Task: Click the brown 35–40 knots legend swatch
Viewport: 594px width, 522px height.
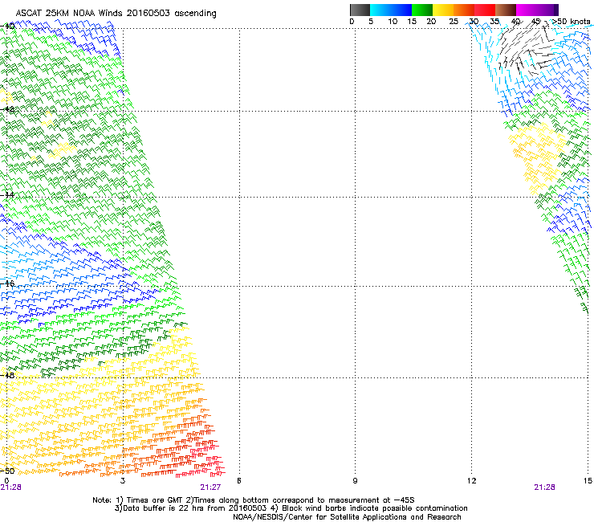Action: (506, 10)
